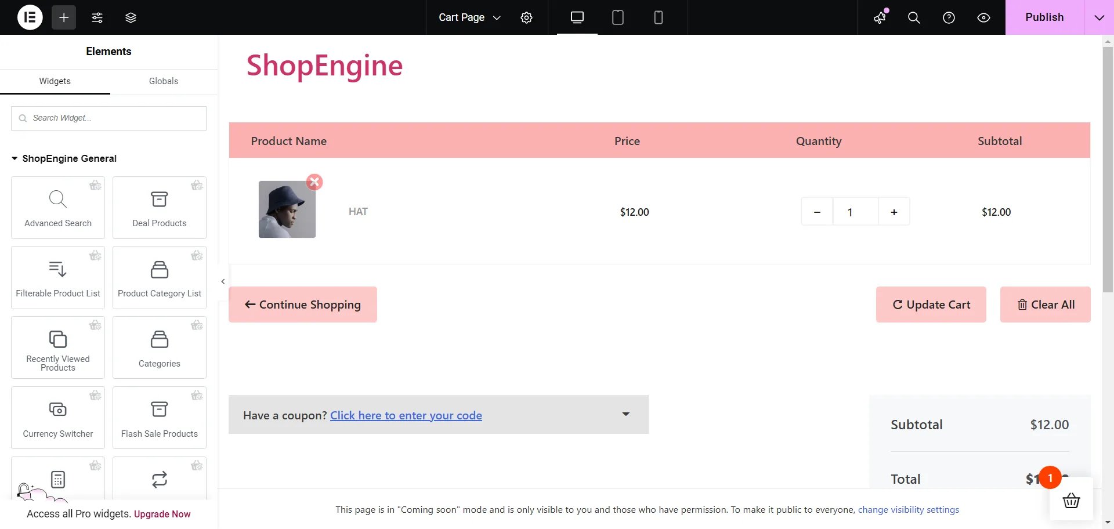1114x529 pixels.
Task: Open the Help icon
Action: tap(949, 18)
